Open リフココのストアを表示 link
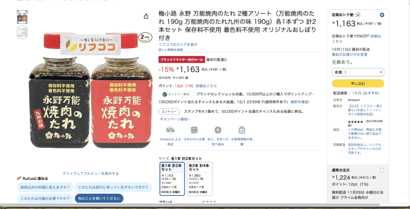410x209 pixels. click(x=178, y=45)
